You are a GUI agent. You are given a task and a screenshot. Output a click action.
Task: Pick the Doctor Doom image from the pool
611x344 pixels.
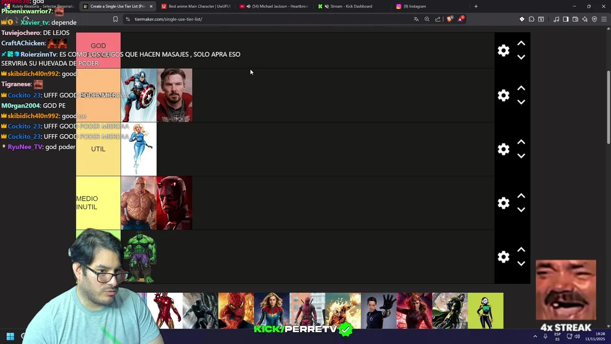coord(450,311)
